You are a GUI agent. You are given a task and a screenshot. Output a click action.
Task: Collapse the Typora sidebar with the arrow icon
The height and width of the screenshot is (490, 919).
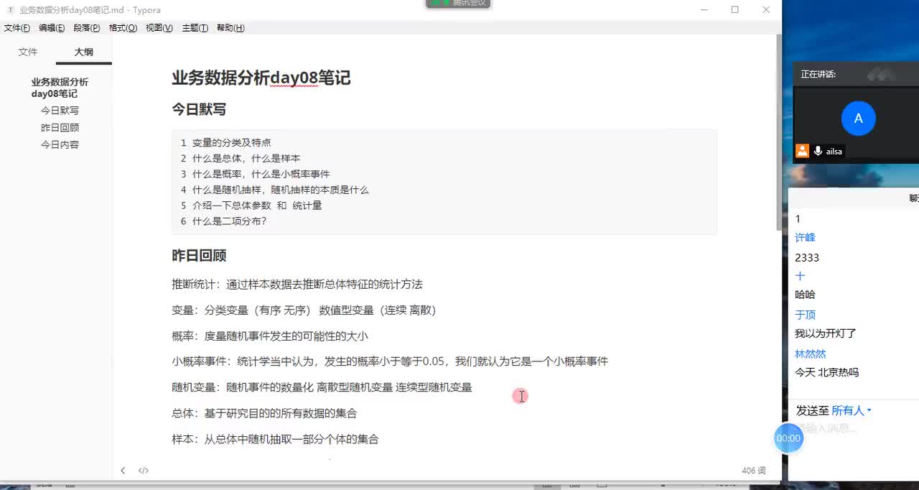click(123, 471)
